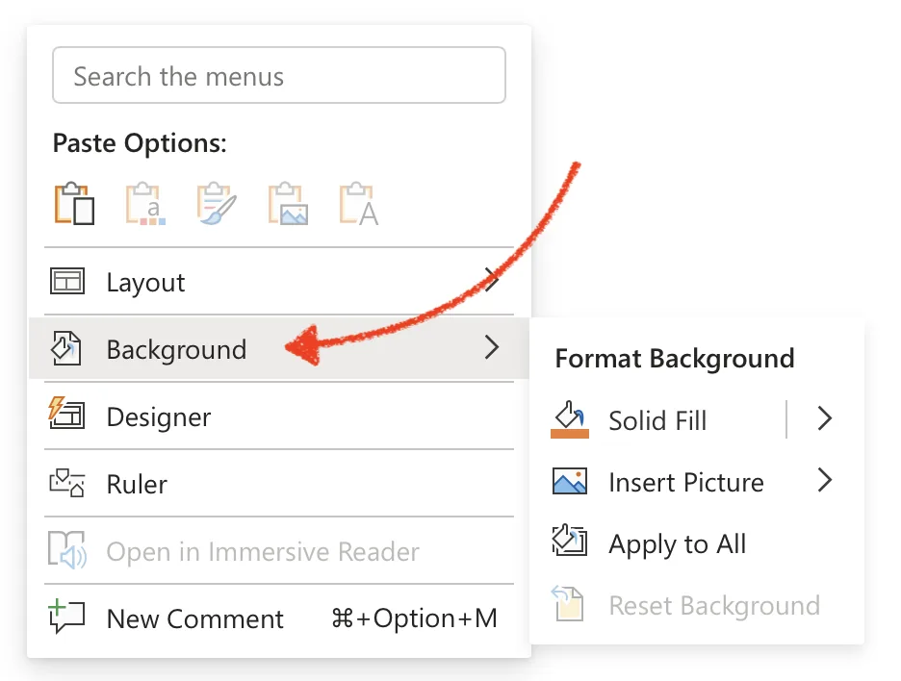Open Designer from the context menu
Image resolution: width=901 pixels, height=681 pixels.
[279, 416]
